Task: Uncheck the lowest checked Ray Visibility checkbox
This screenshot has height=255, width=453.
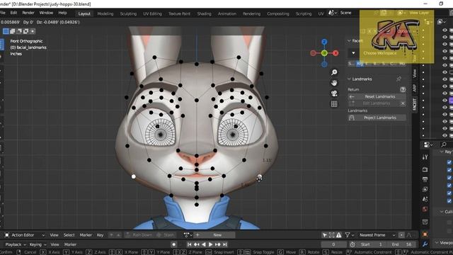Action: (x=449, y=200)
